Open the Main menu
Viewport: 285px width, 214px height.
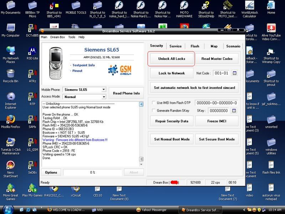44,37
